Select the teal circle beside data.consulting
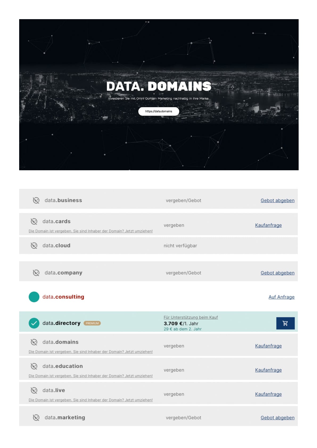This screenshot has height=448, width=317. click(x=34, y=297)
